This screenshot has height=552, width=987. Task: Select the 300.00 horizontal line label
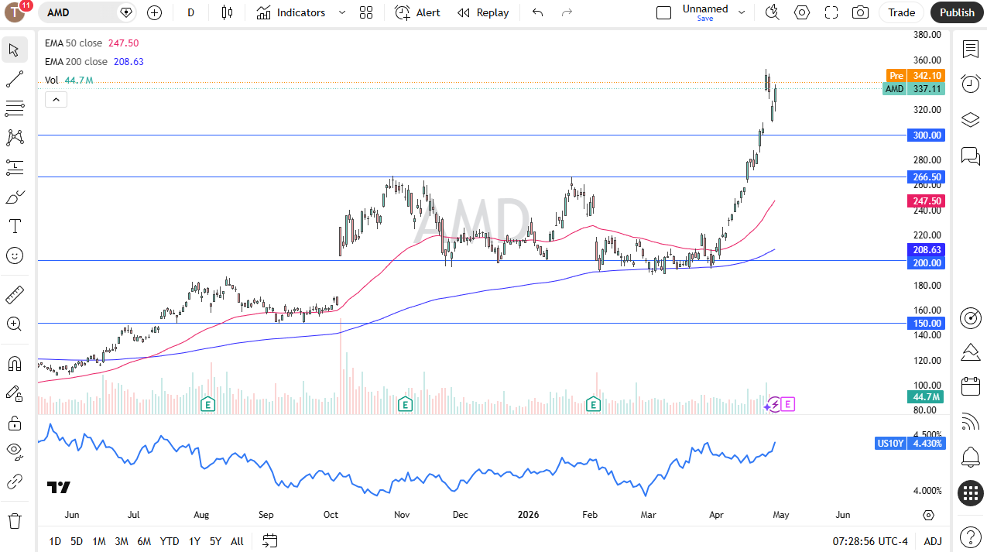[x=926, y=135]
